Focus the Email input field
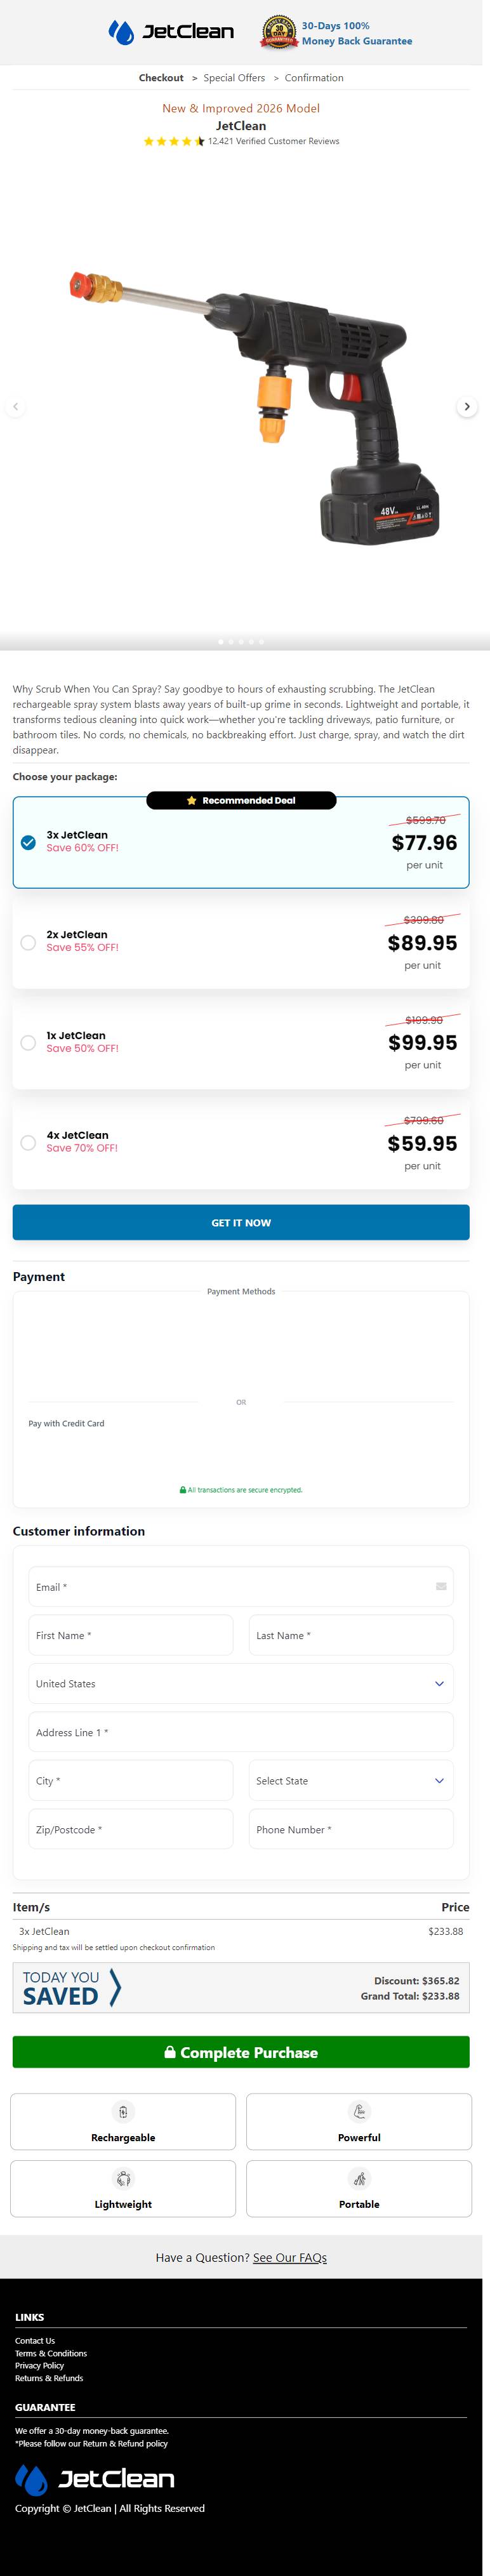 point(230,1586)
